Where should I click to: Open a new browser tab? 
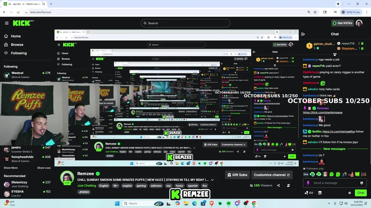pyautogui.click(x=51, y=4)
